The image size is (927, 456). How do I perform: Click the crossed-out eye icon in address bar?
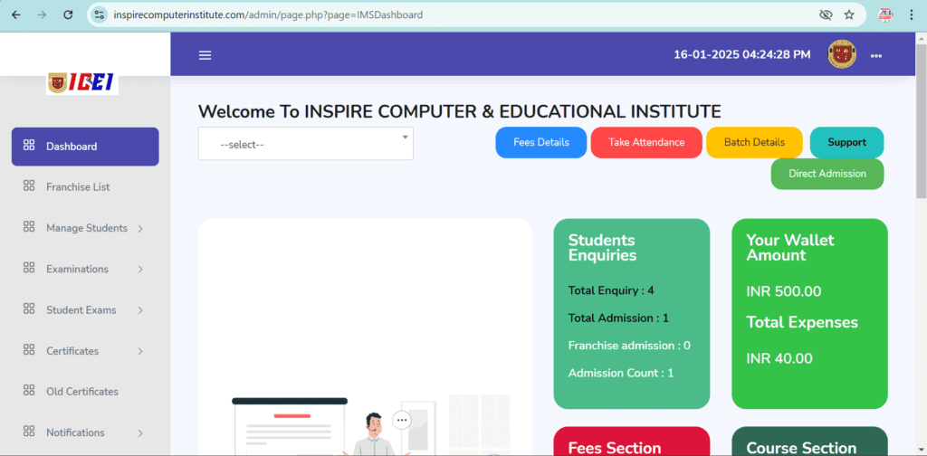pos(826,14)
